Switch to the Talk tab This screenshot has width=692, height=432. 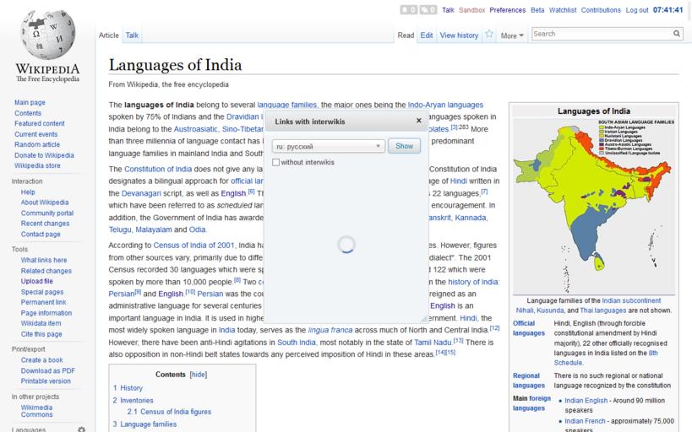[133, 35]
